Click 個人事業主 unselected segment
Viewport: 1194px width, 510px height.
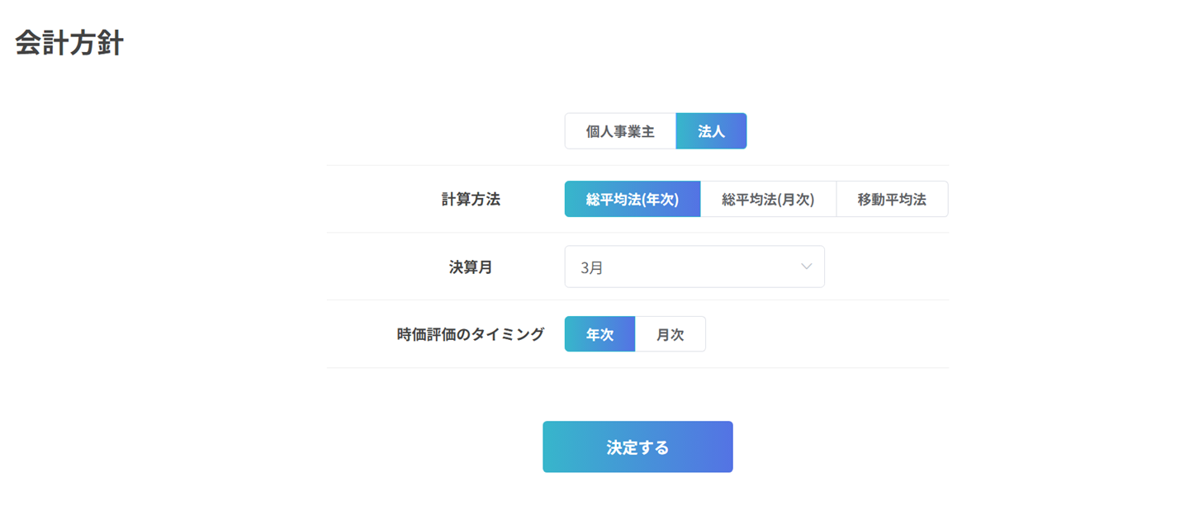tap(620, 131)
